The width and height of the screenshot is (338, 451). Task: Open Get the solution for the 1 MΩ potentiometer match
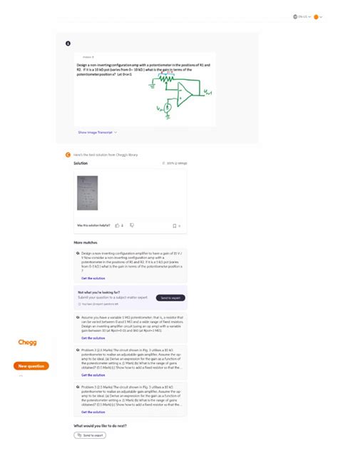(93, 338)
